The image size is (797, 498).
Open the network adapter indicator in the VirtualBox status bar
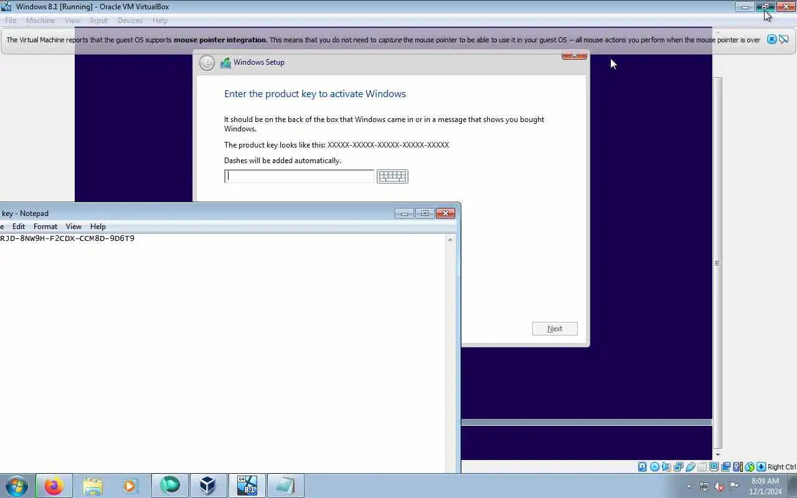(x=678, y=467)
